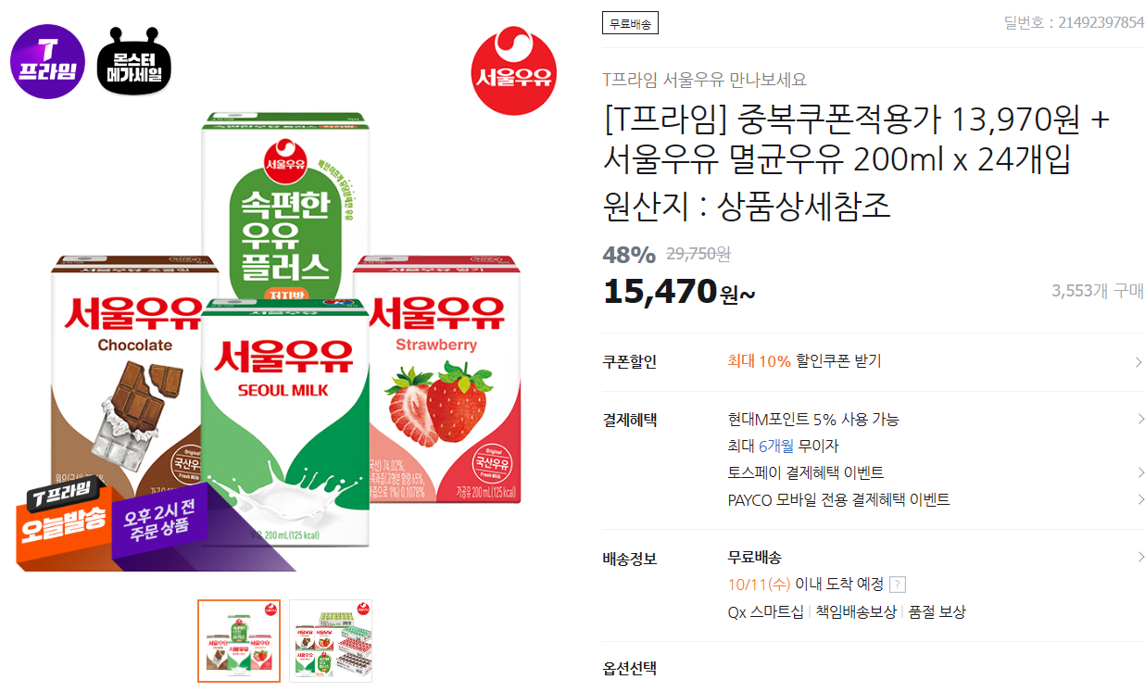1145x692 pixels.
Task: Expand the PAYCO 모바일 전용 결제혜택 arrow
Action: 1139,500
